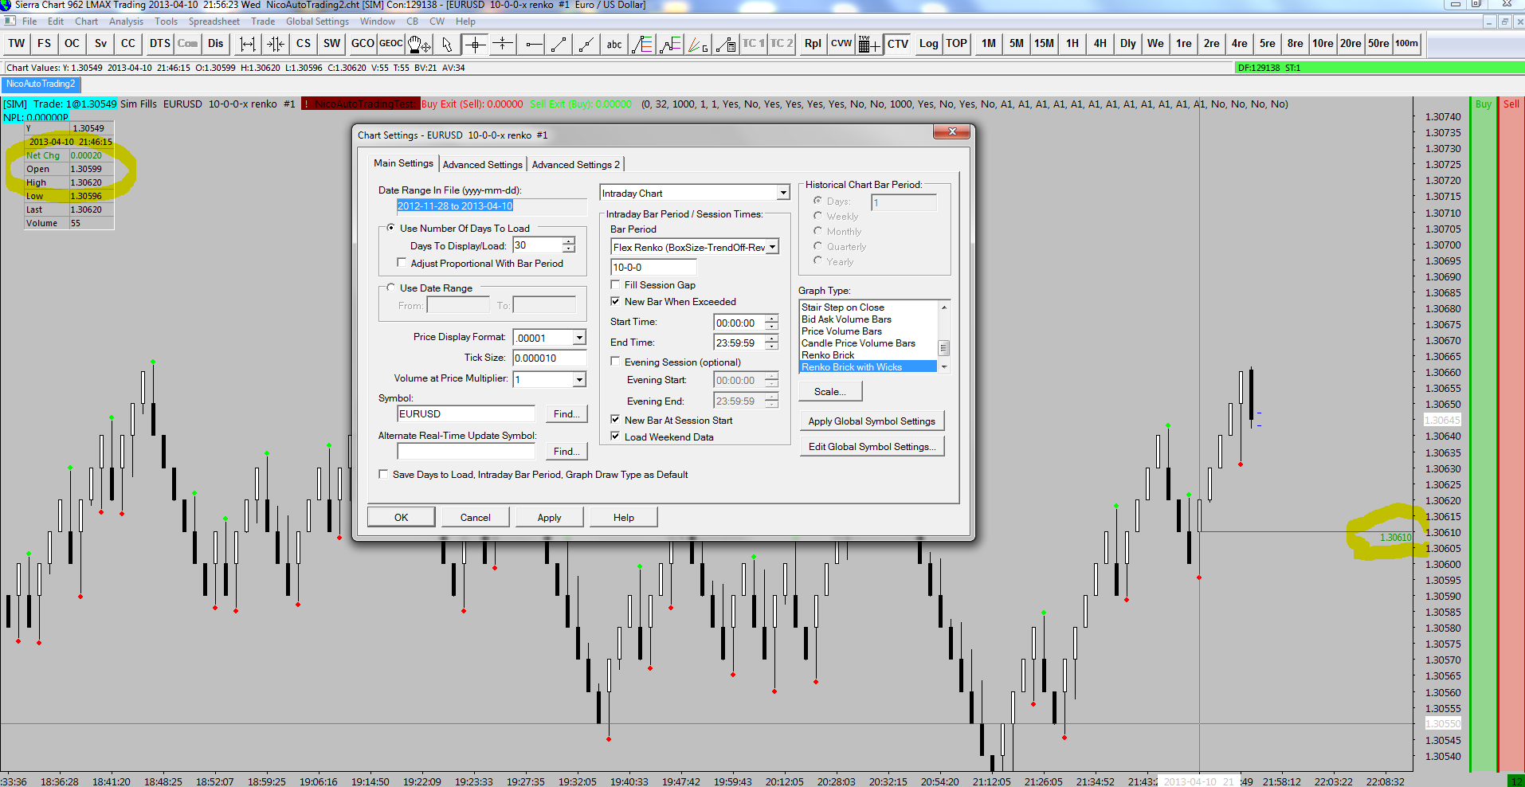Click the Apply Global Symbol Settings button
The image size is (1525, 787).
tap(872, 421)
